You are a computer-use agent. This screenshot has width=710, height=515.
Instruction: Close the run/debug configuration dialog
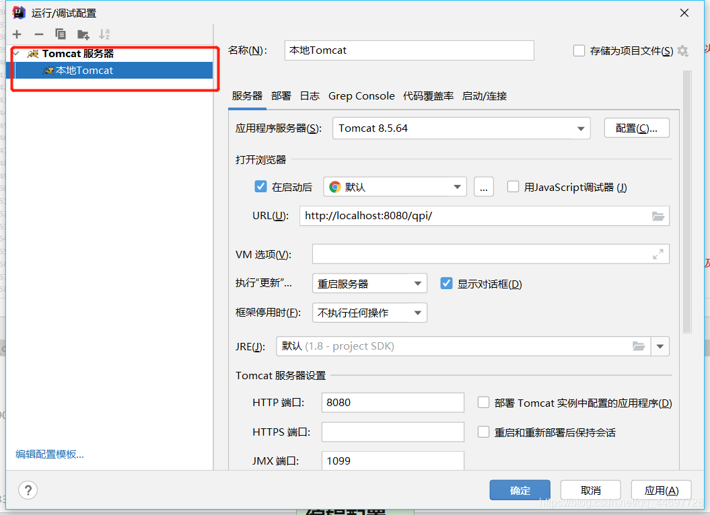point(684,13)
